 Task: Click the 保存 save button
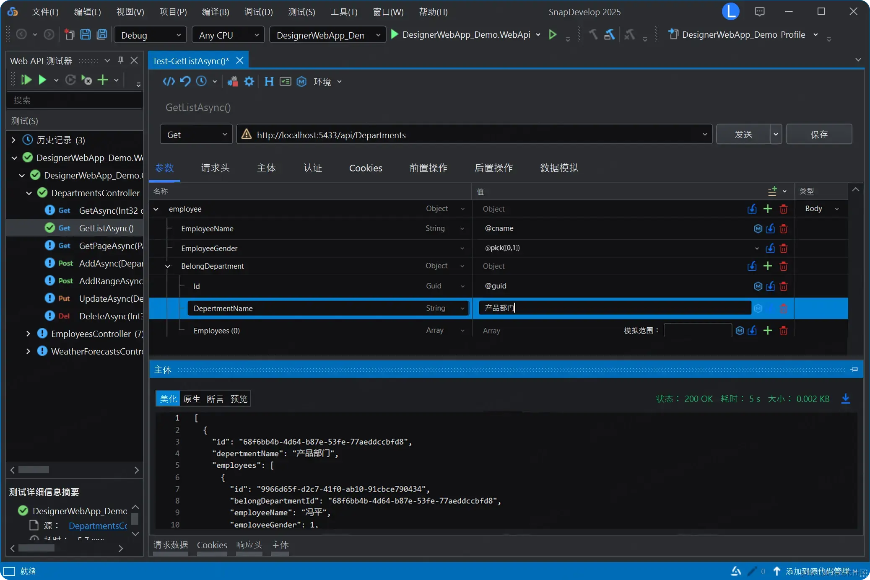click(x=818, y=135)
